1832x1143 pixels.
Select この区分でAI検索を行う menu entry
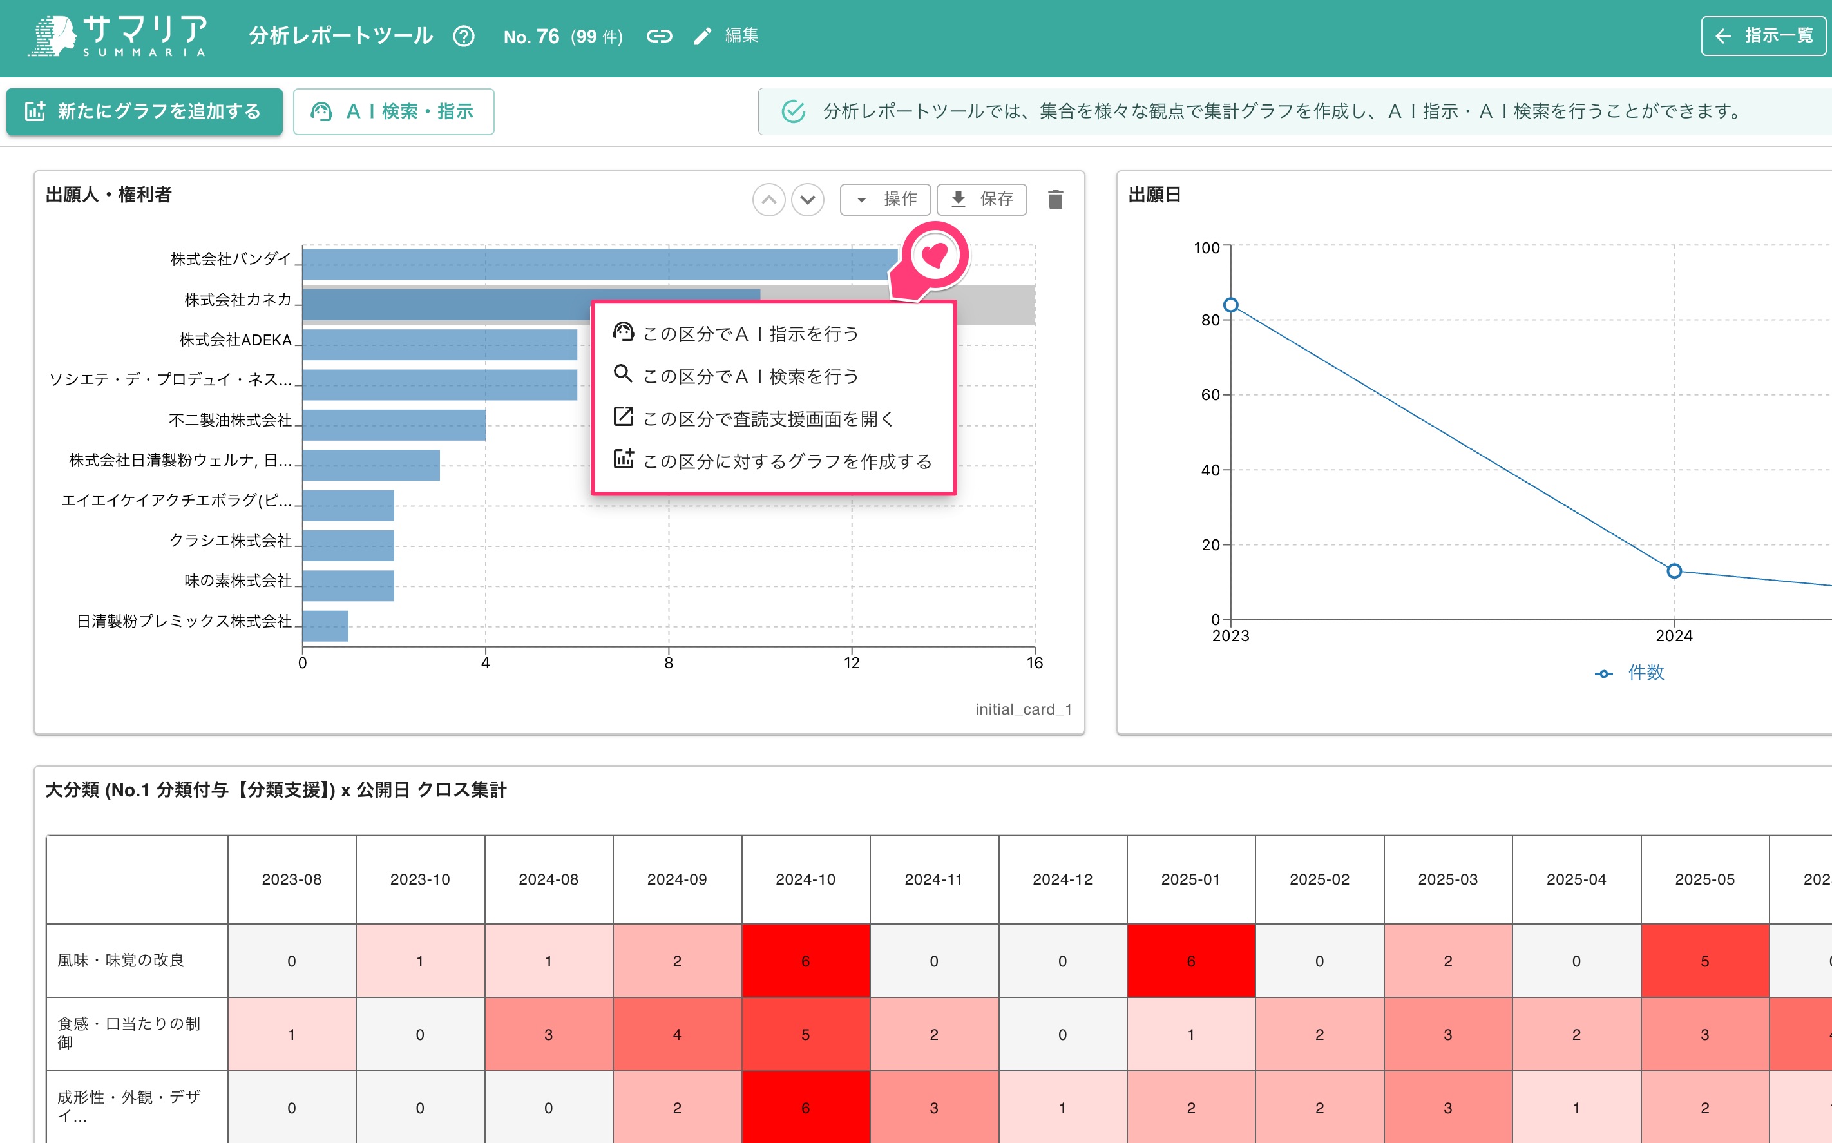pyautogui.click(x=774, y=376)
